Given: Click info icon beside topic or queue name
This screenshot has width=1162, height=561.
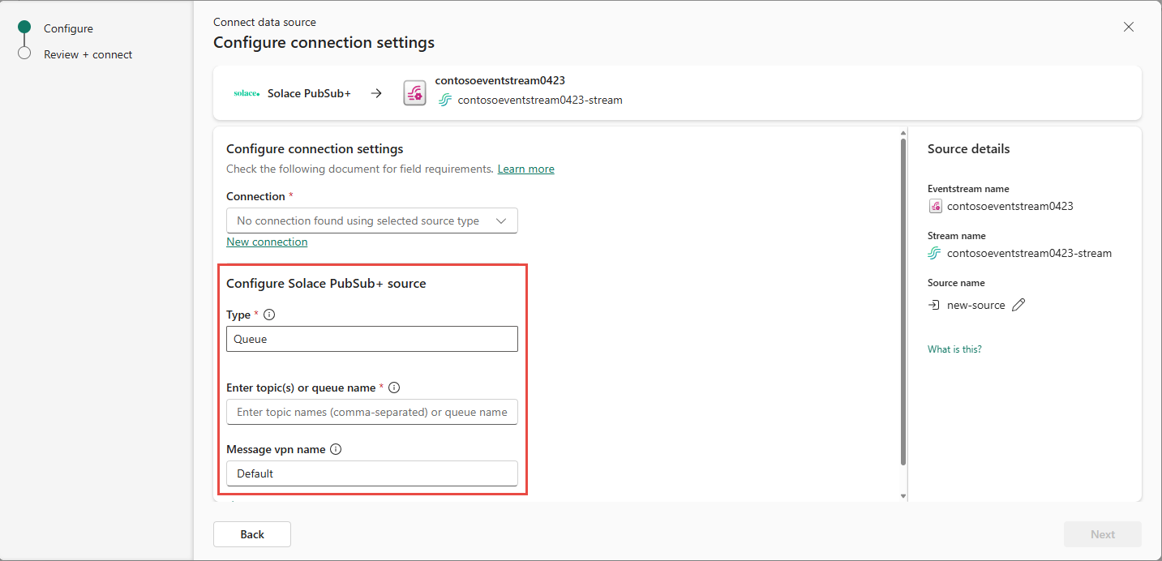Looking at the screenshot, I should 394,388.
